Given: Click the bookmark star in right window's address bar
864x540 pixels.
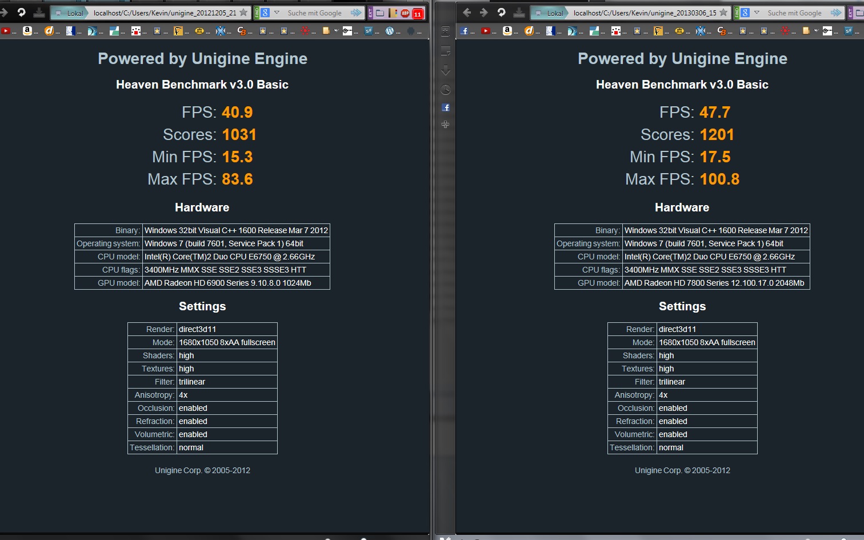Looking at the screenshot, I should 723,13.
